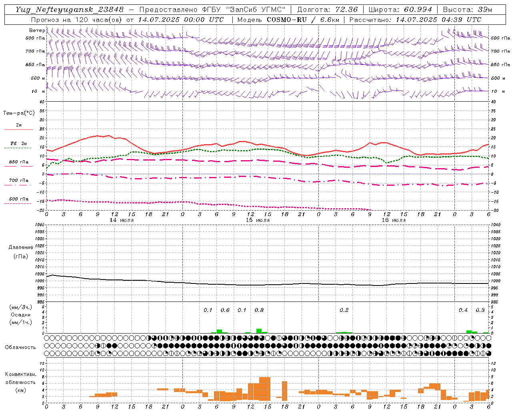
Task: Click the 850 гПа temperature legend entry
Action: click(18, 163)
